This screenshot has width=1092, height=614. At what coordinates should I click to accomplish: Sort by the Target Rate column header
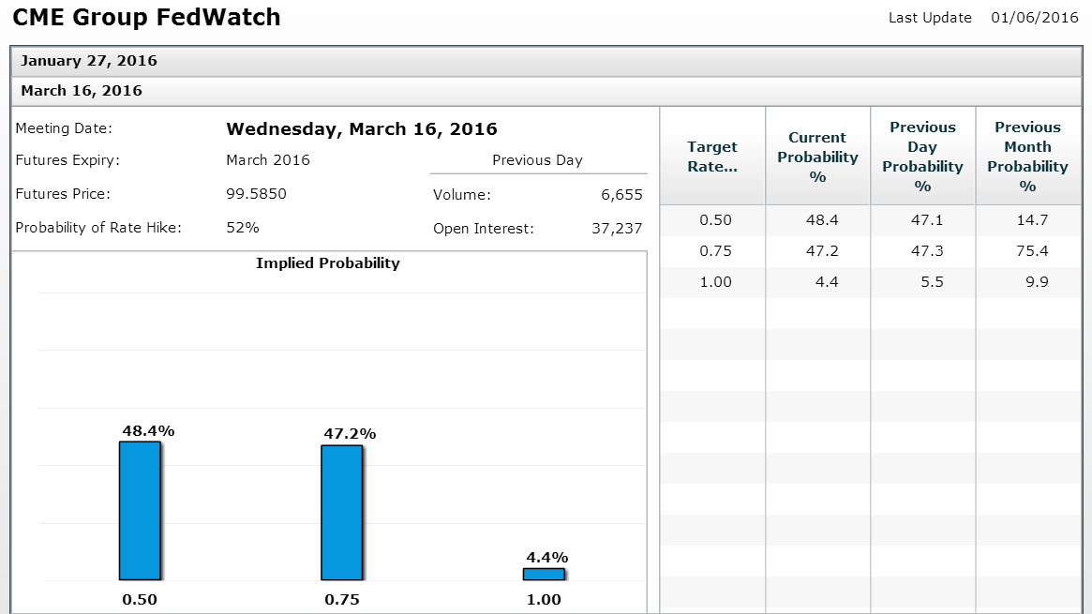tap(712, 157)
